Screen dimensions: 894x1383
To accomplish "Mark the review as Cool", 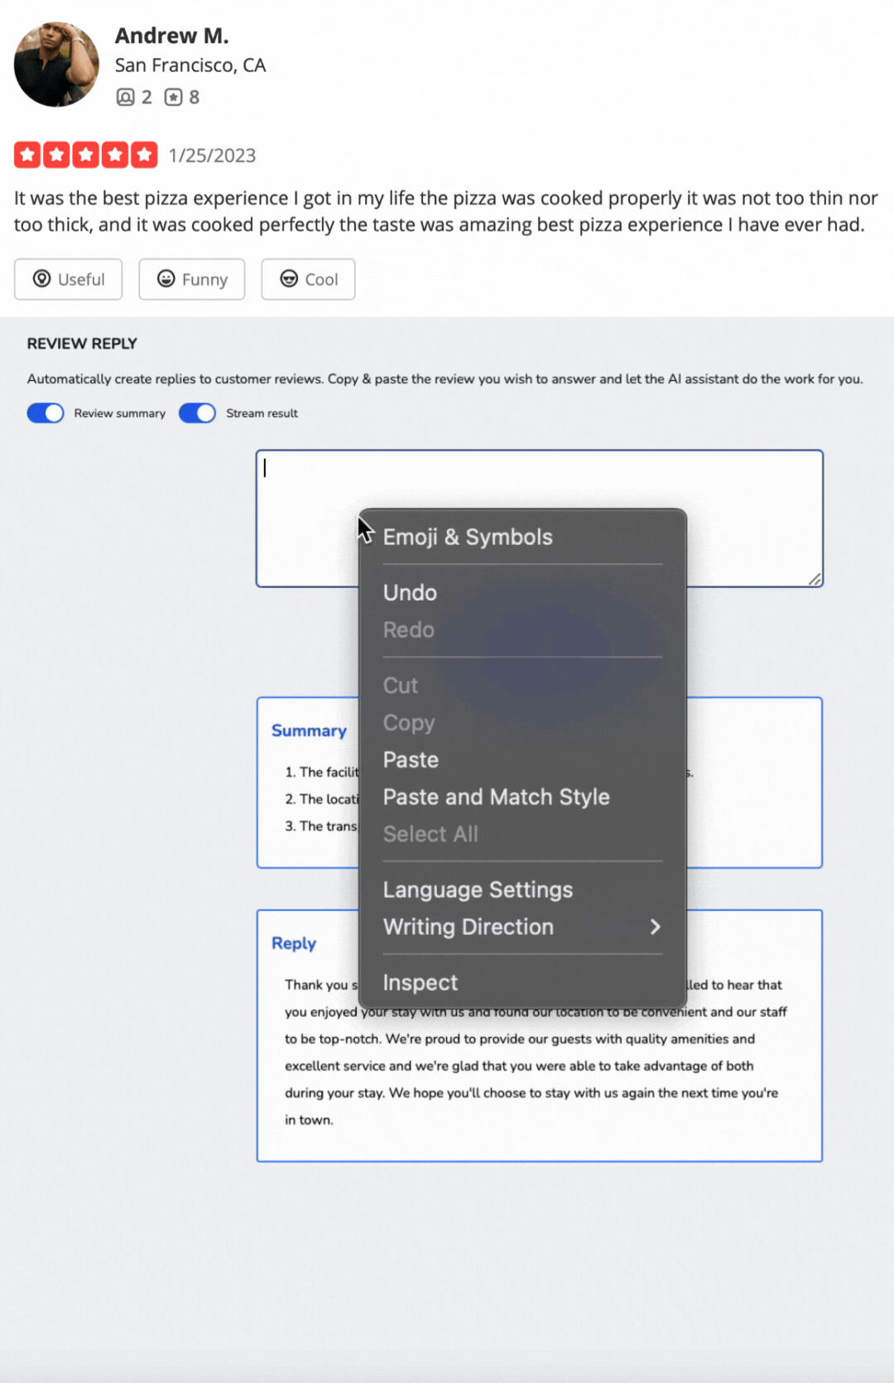I will [308, 279].
